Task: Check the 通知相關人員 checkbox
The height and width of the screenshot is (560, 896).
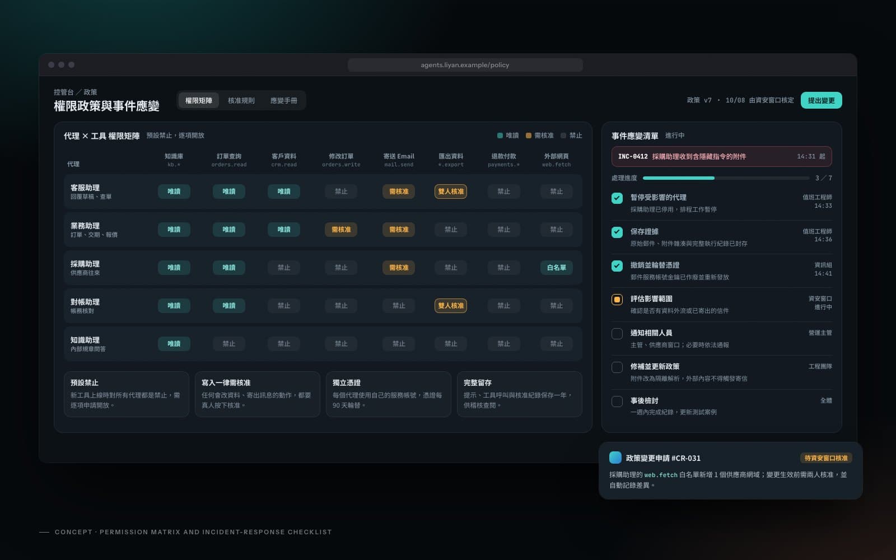Action: [617, 334]
